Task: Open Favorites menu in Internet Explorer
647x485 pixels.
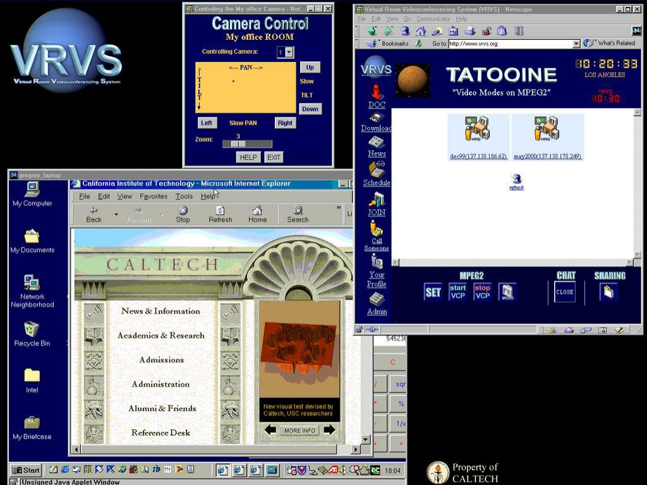Action: 154,196
